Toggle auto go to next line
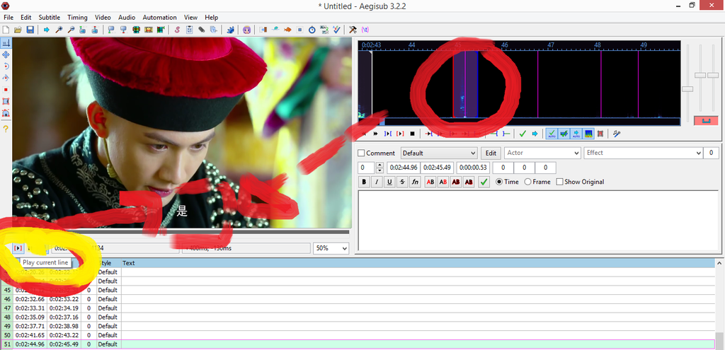This screenshot has height=350, width=725. pyautogui.click(x=564, y=134)
